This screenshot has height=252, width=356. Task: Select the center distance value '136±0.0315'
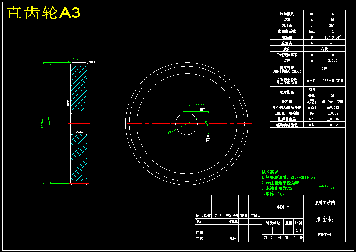[x=333, y=81]
